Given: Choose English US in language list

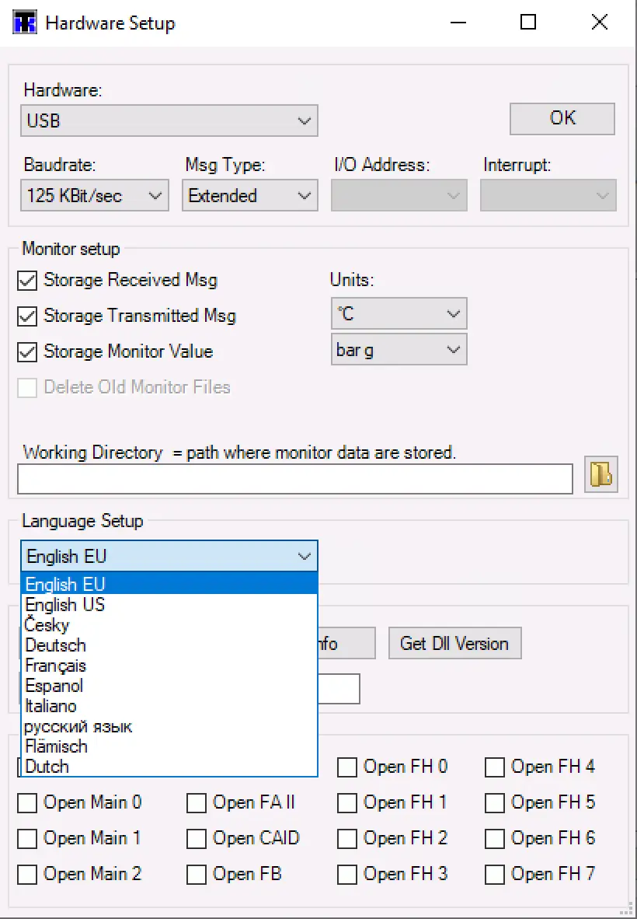Looking at the screenshot, I should point(65,605).
